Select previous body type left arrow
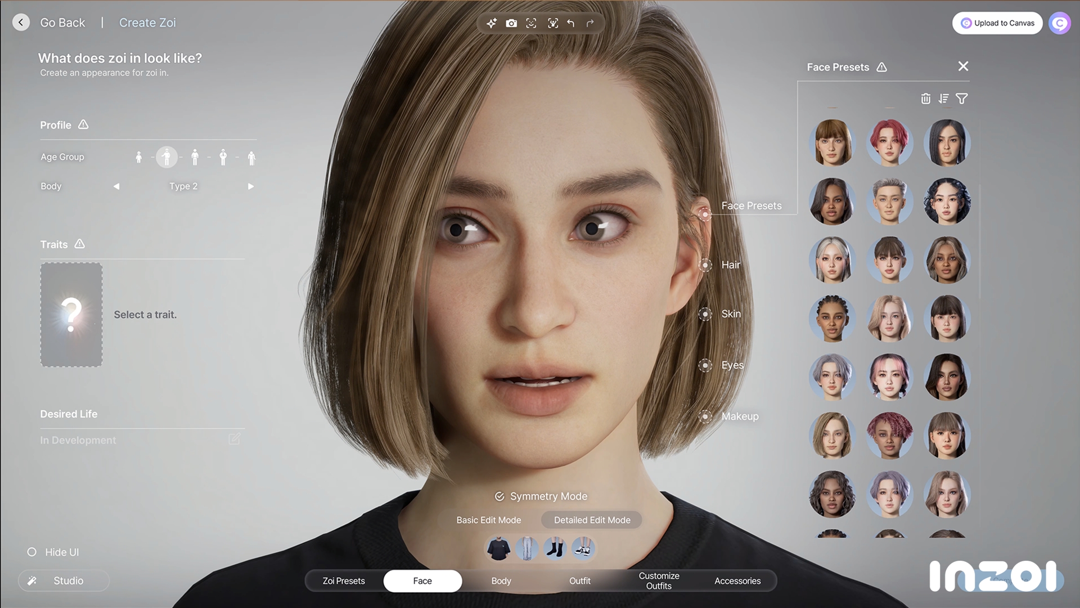This screenshot has width=1080, height=608. click(116, 186)
